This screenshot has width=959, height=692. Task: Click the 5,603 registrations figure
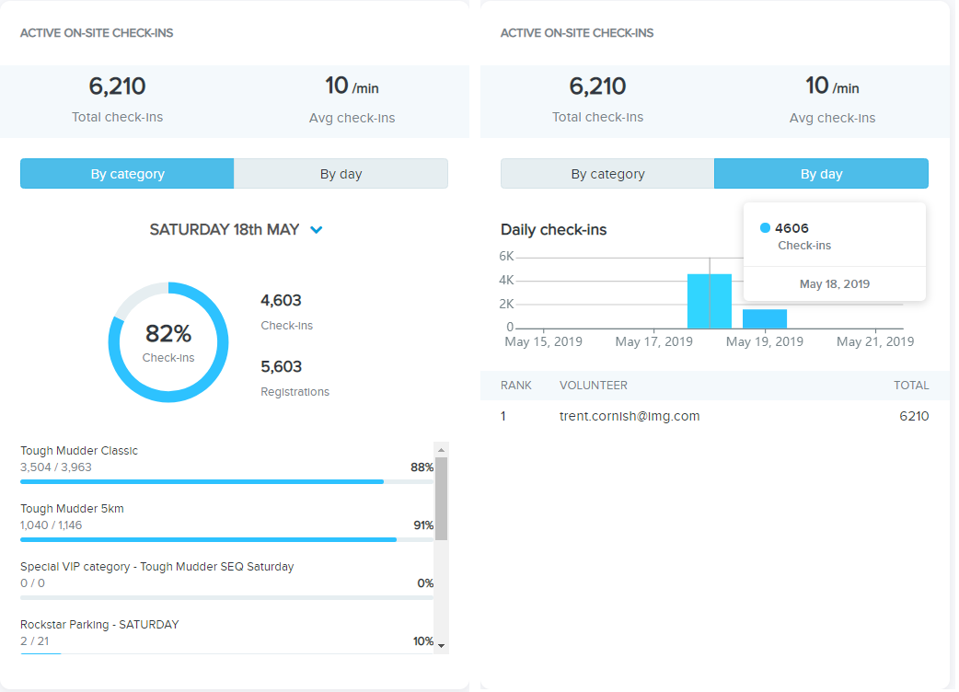(282, 366)
